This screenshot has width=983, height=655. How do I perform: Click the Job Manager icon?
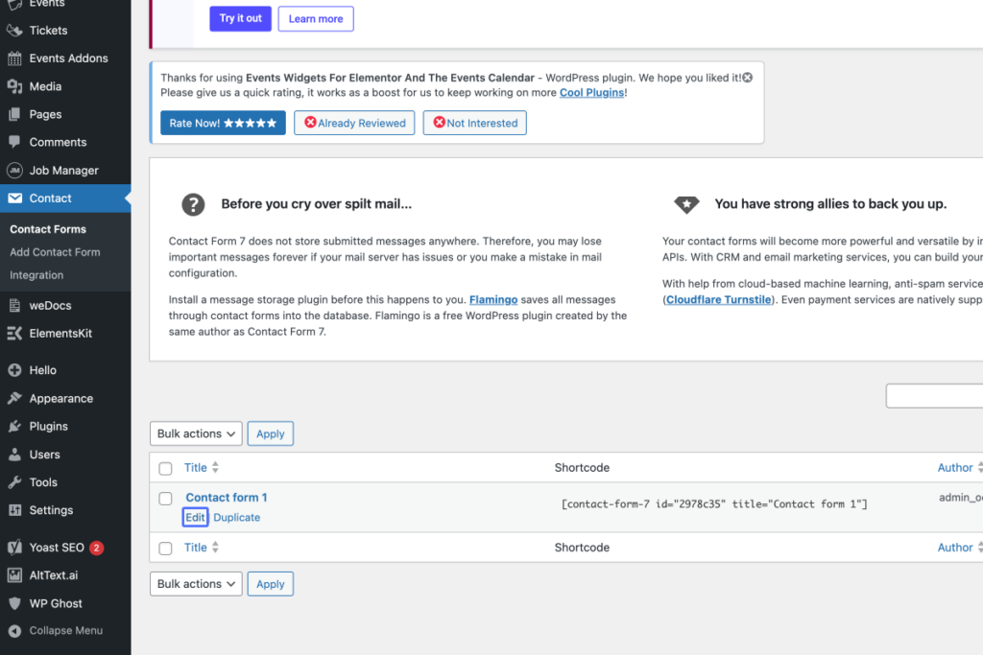14,171
